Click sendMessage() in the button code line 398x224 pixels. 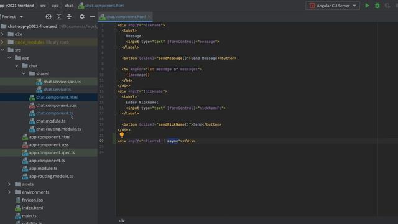(173, 58)
